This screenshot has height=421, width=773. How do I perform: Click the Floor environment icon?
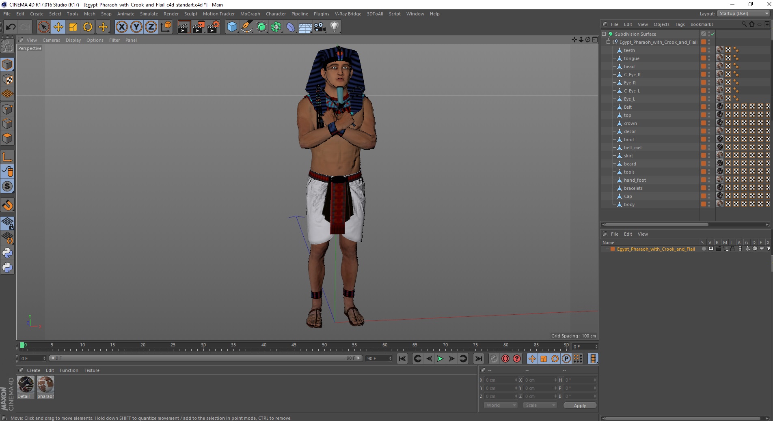pos(305,27)
